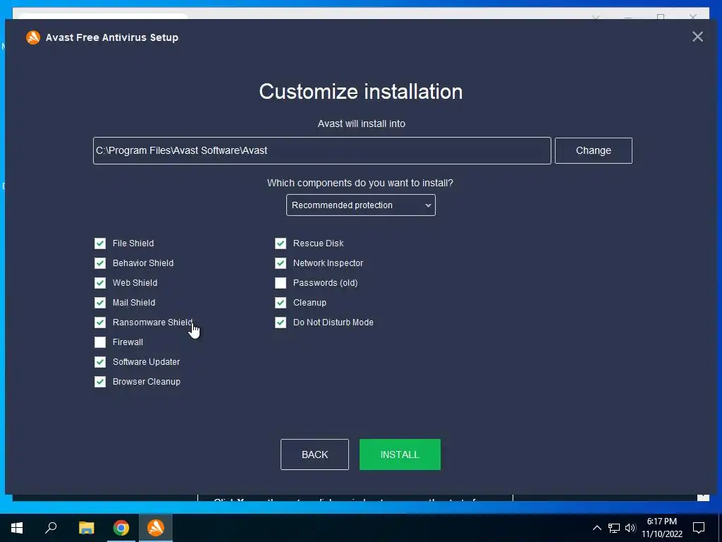Disable the Mail Shield component

(100, 303)
